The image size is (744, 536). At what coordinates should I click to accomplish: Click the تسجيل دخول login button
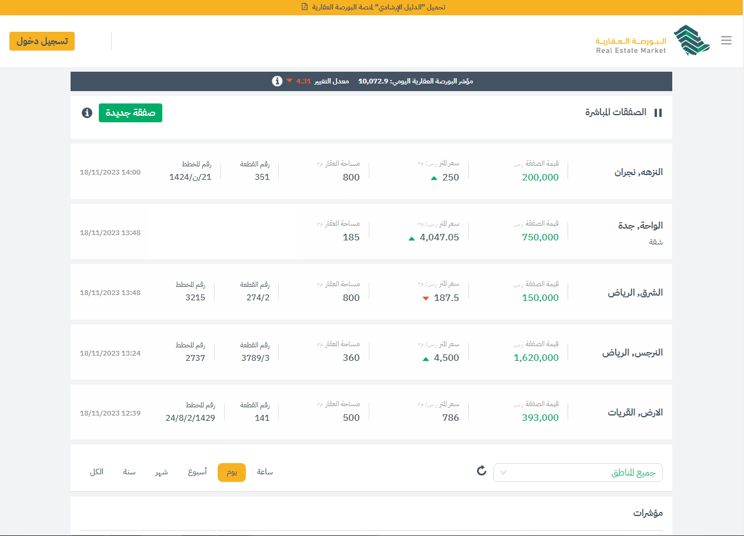[x=42, y=41]
